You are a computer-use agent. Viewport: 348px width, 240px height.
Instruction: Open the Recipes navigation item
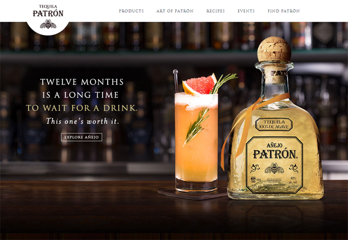point(216,11)
